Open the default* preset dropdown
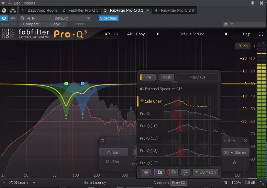This screenshot has height=188, width=267. tap(64, 18)
